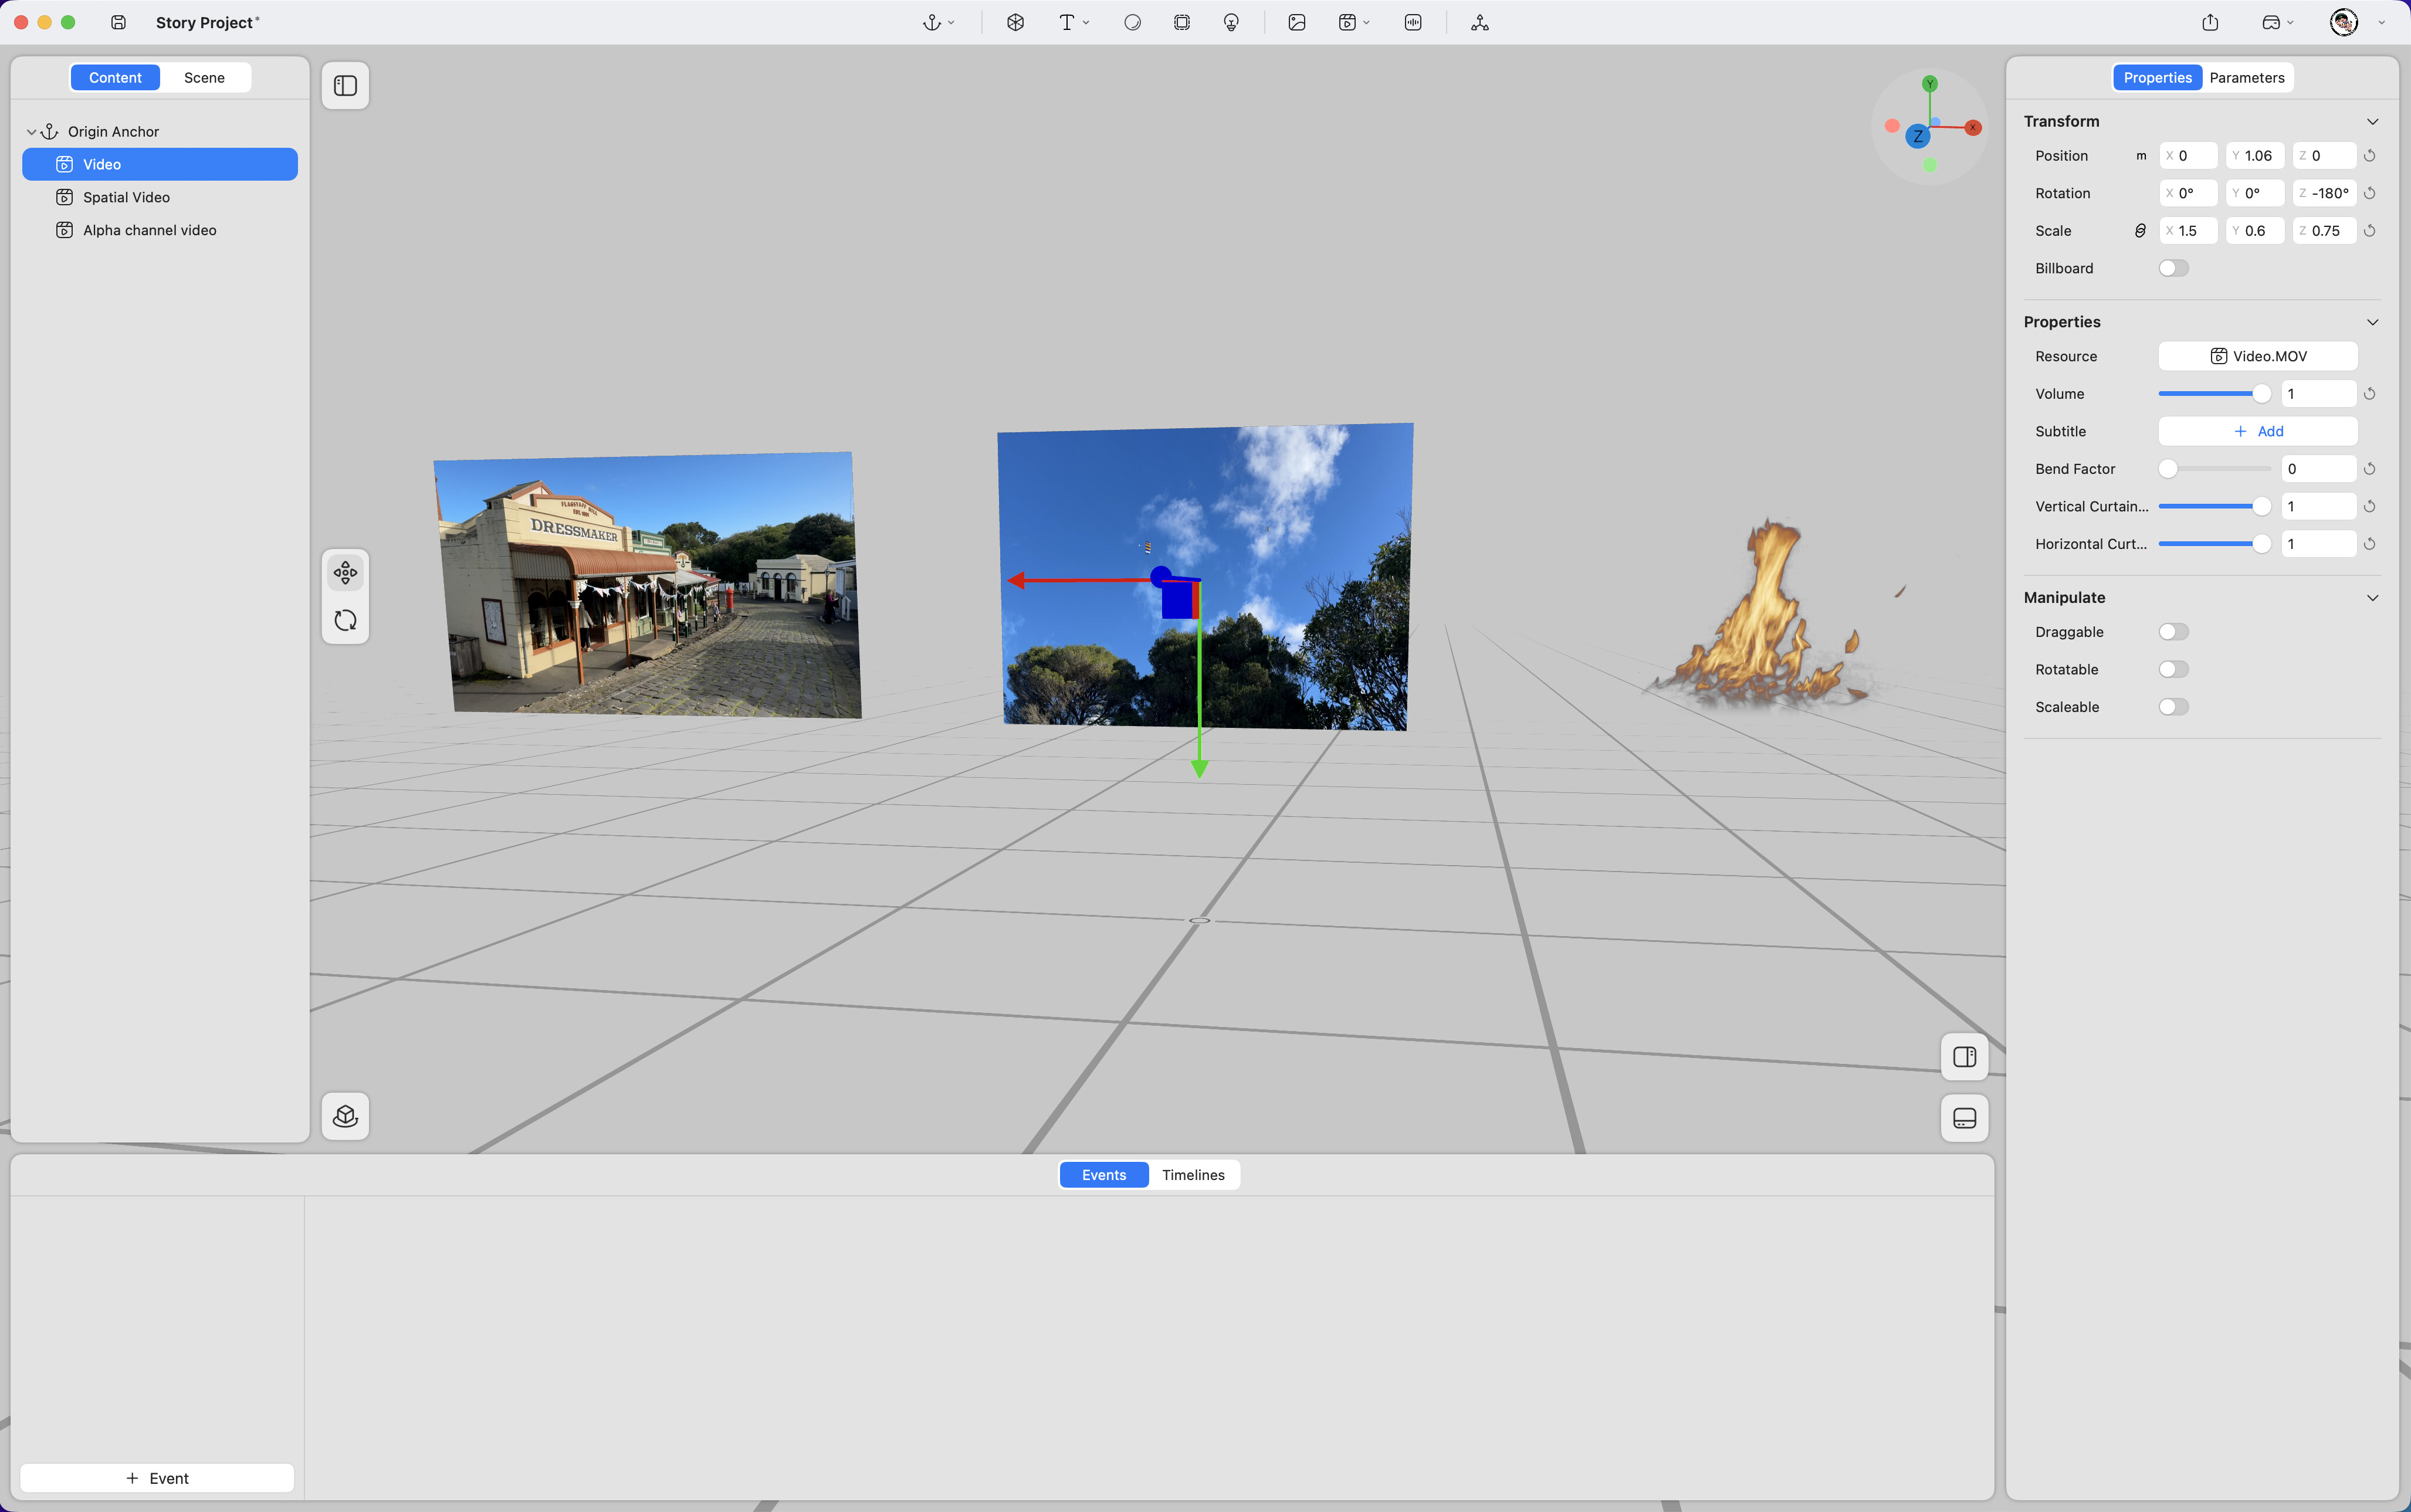Reset the Rotation values

[2369, 193]
